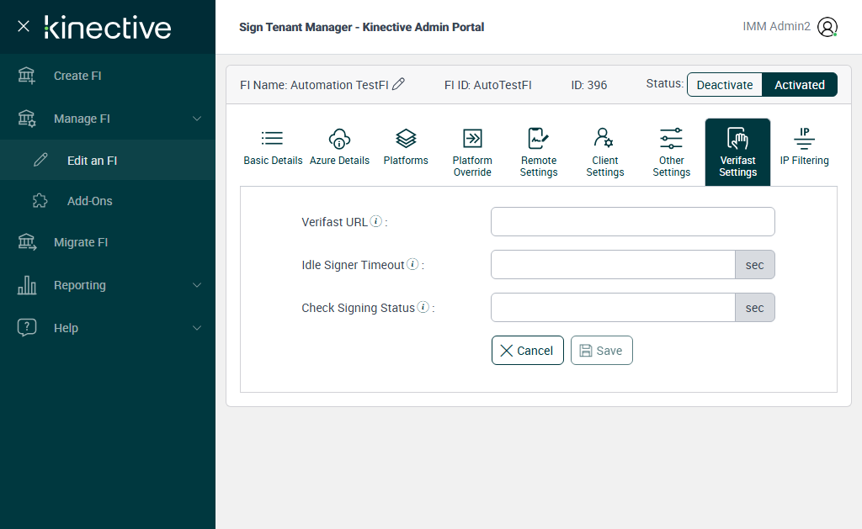Click the Reporting bar chart icon

pos(27,285)
